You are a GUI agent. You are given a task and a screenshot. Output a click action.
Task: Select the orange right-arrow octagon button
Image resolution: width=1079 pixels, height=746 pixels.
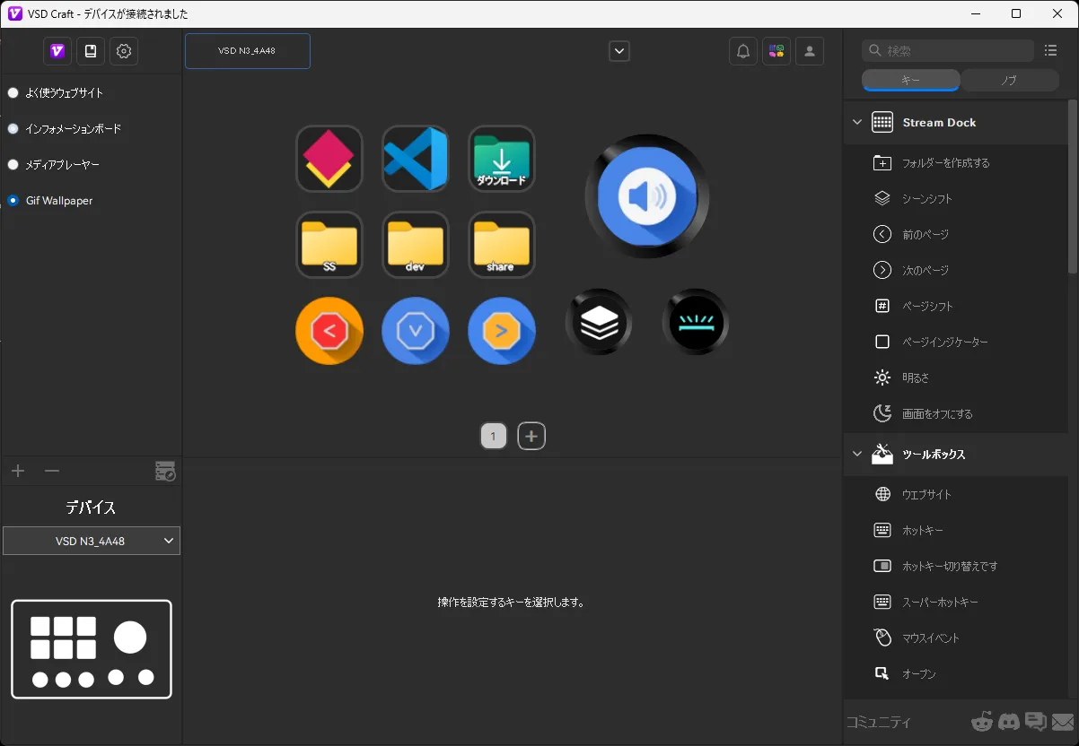[x=502, y=331]
